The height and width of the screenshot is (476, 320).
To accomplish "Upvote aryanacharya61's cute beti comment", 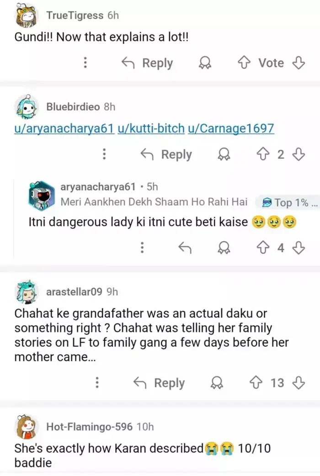I will 264,248.
